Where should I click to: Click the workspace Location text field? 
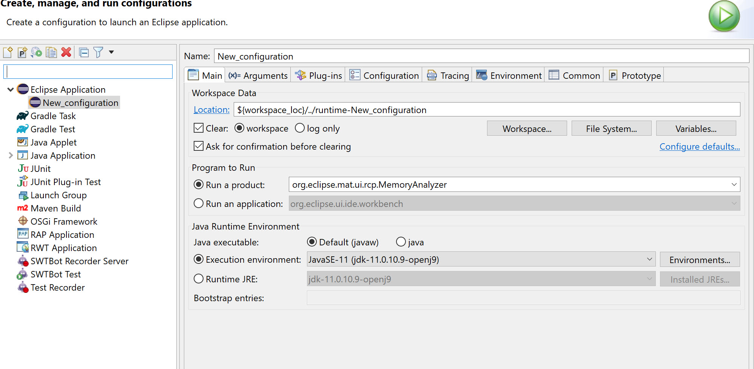tap(487, 110)
